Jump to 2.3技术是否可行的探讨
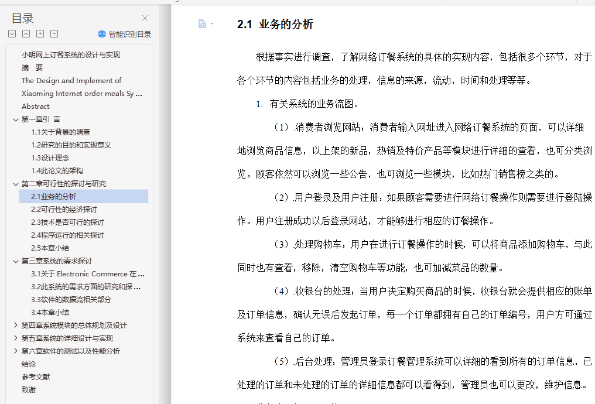Viewport: 595px width, 404px height. [x=67, y=222]
